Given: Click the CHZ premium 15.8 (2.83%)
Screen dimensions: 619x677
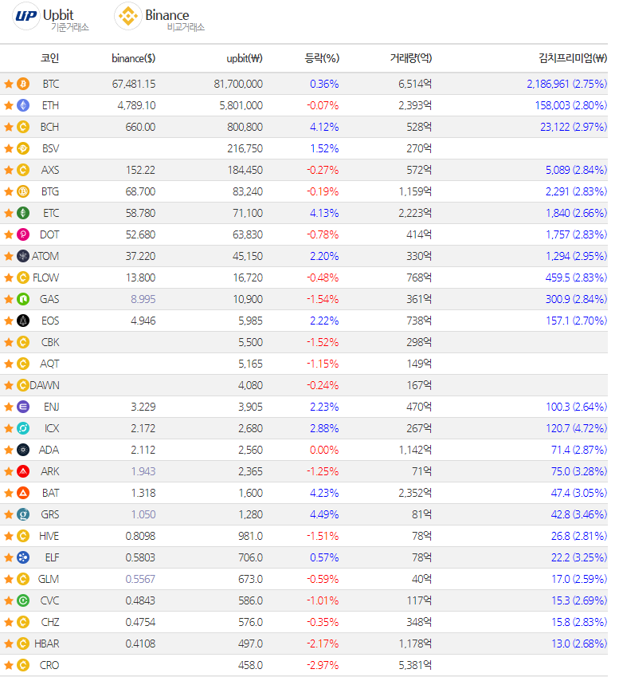Looking at the screenshot, I should point(579,622).
